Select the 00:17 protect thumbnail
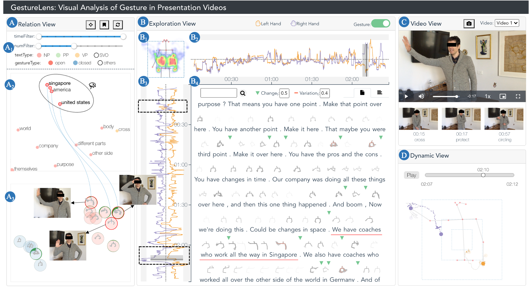The width and height of the screenshot is (529, 288). pos(461,119)
